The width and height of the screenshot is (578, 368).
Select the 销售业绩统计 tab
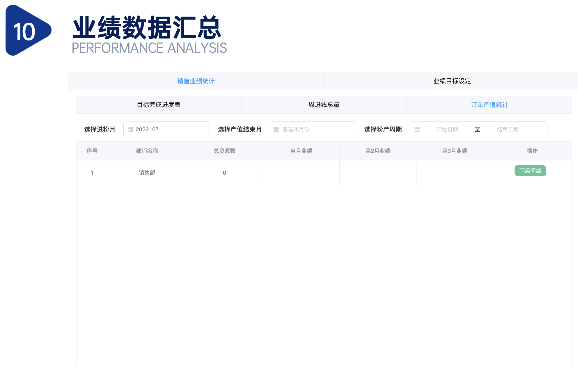click(x=196, y=81)
